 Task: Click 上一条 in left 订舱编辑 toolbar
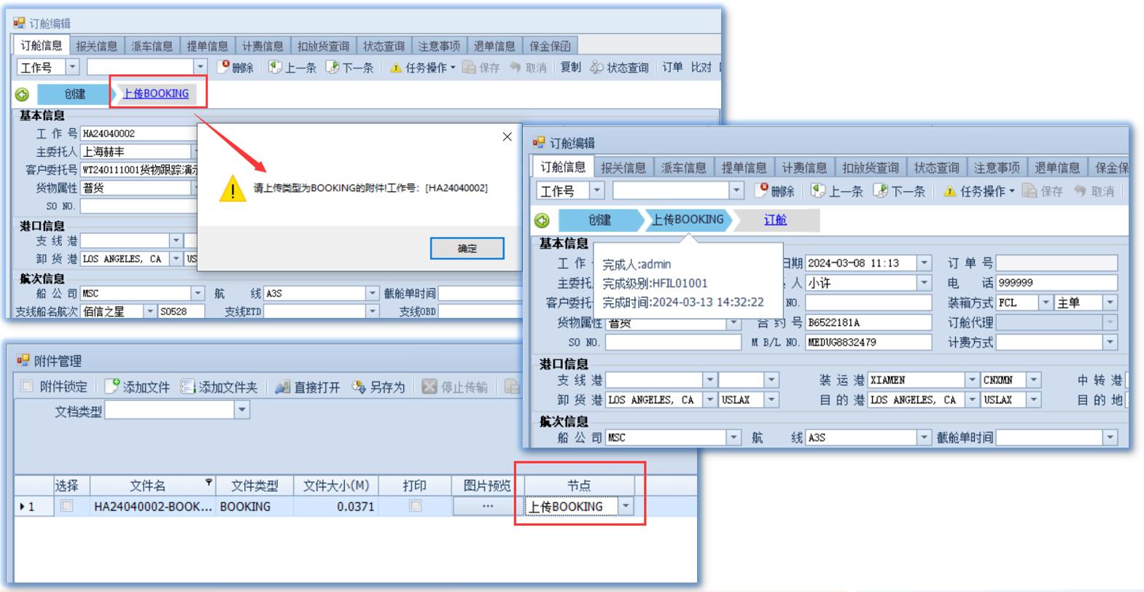pyautogui.click(x=292, y=67)
